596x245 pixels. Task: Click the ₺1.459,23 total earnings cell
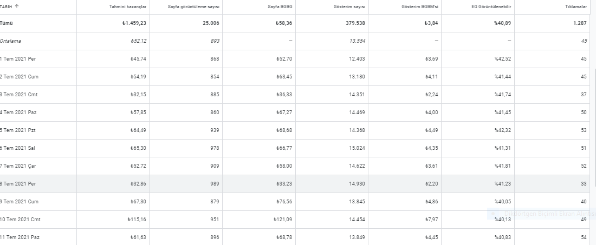click(134, 23)
